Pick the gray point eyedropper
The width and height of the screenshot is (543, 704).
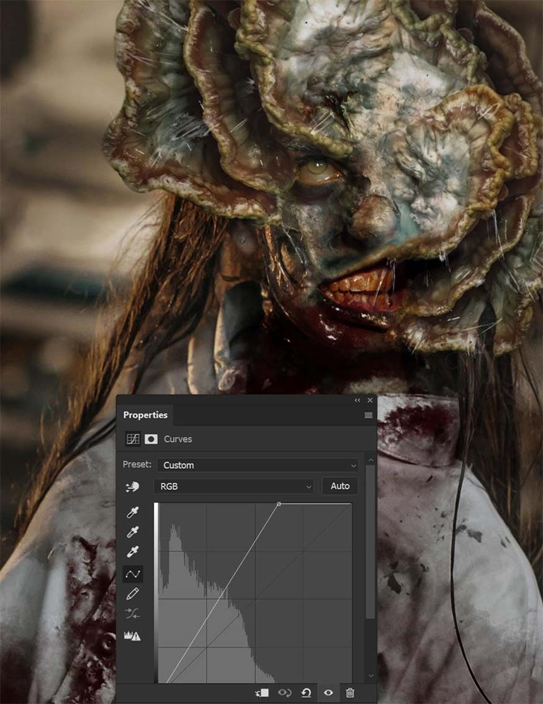132,532
